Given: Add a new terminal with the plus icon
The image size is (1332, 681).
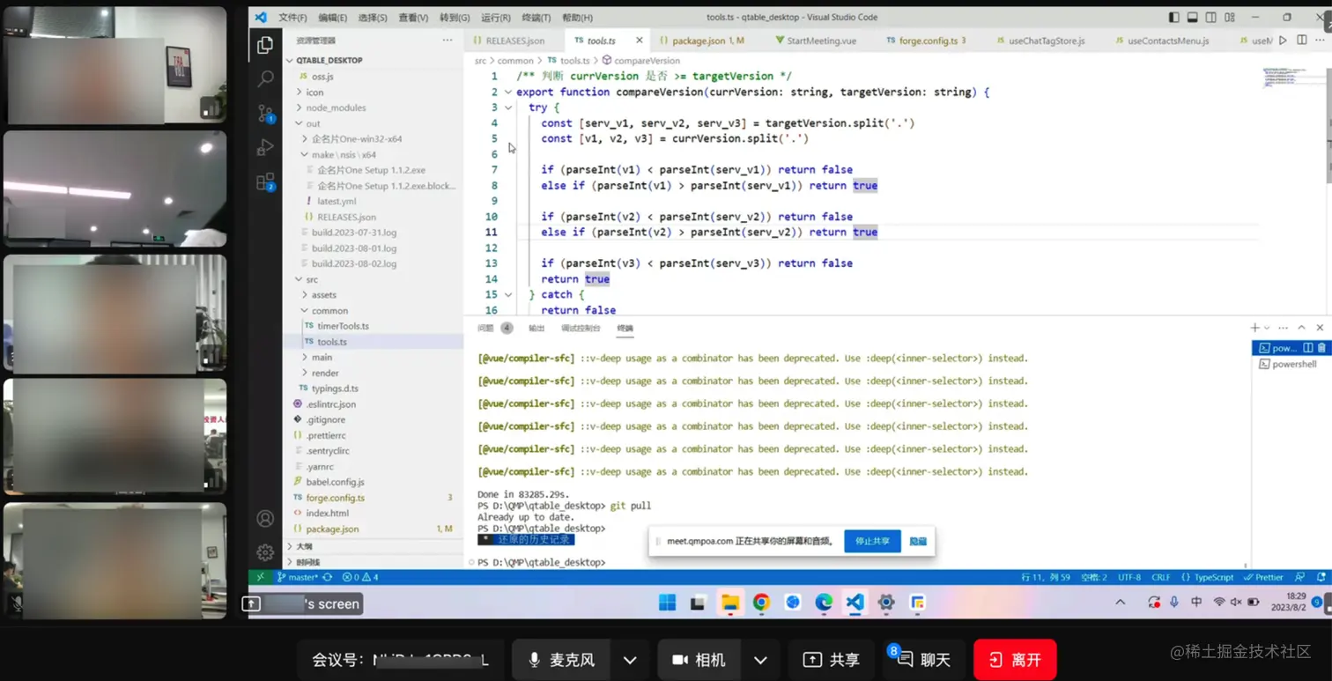Looking at the screenshot, I should 1254,328.
